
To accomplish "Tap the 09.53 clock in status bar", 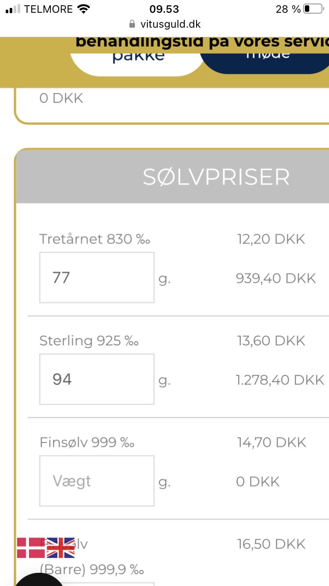I will (164, 9).
